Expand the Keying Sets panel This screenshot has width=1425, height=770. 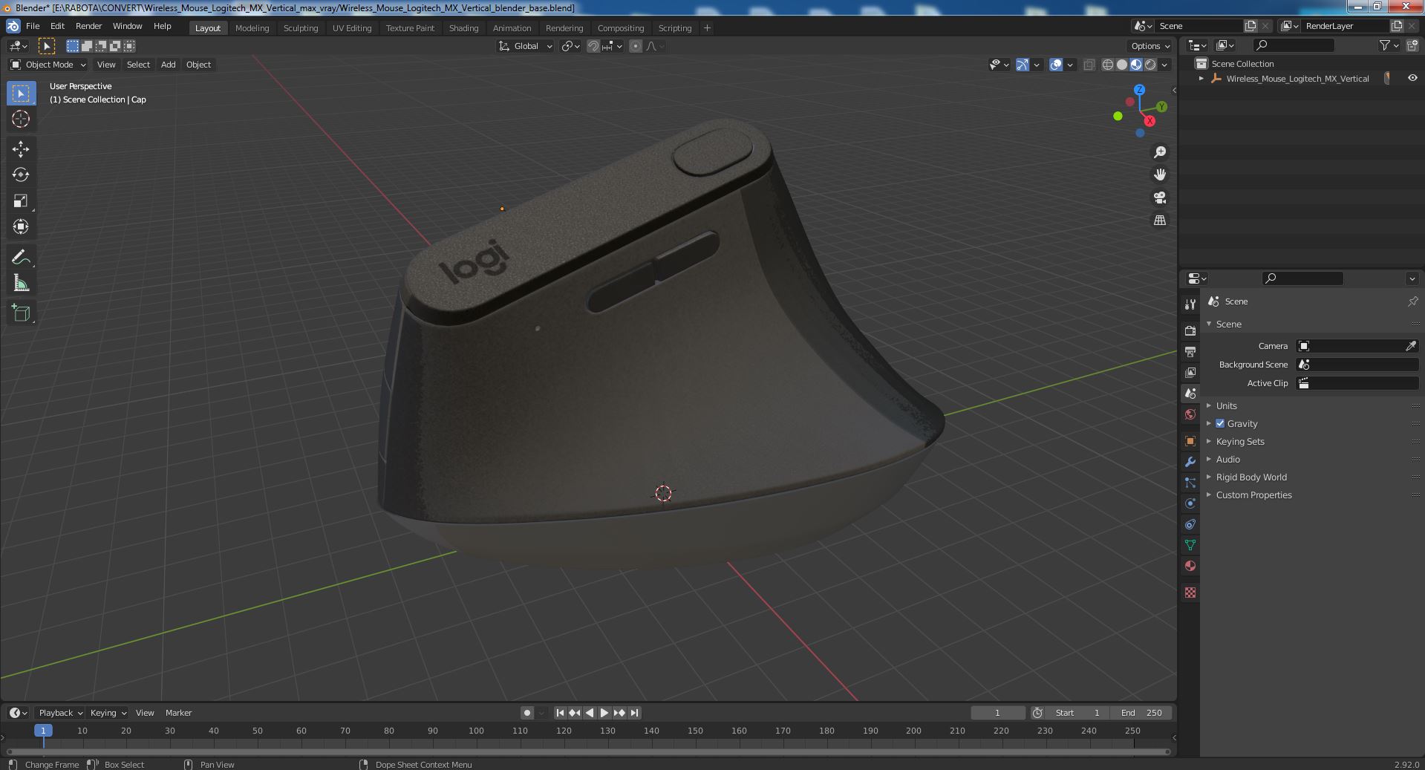1239,441
